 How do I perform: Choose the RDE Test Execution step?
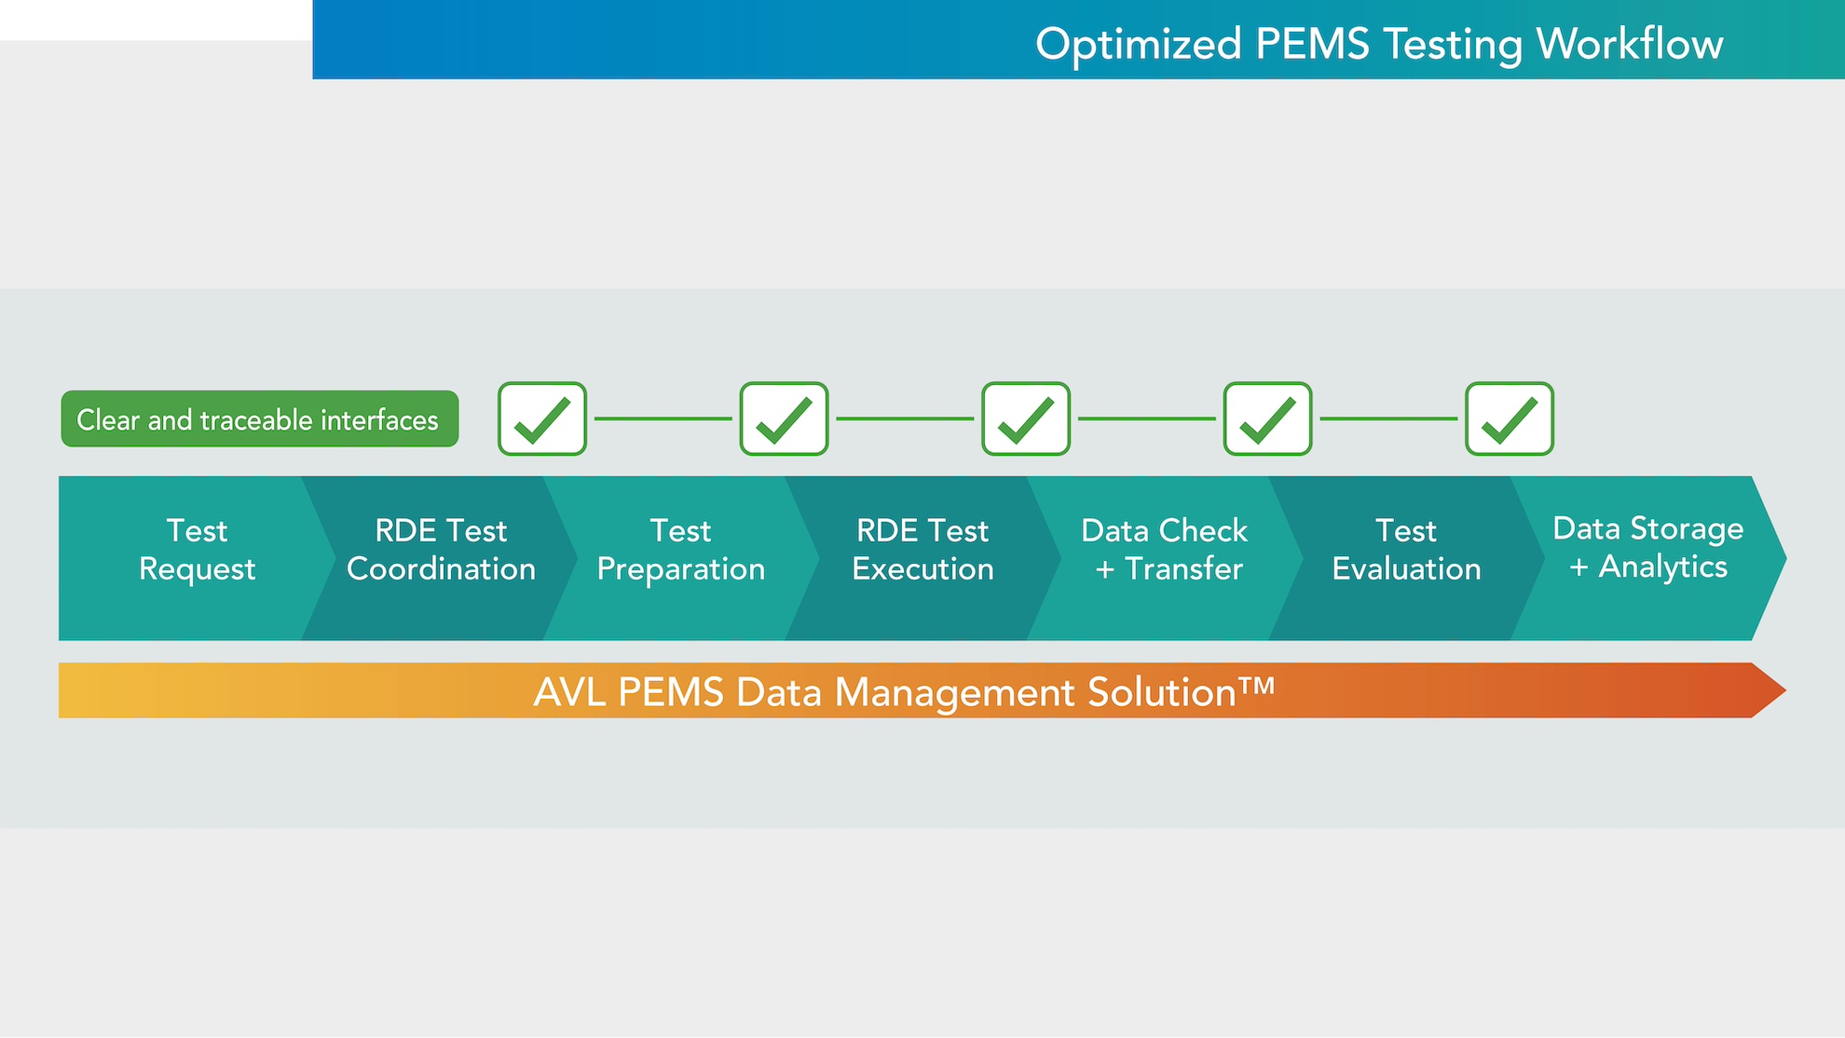click(x=923, y=558)
